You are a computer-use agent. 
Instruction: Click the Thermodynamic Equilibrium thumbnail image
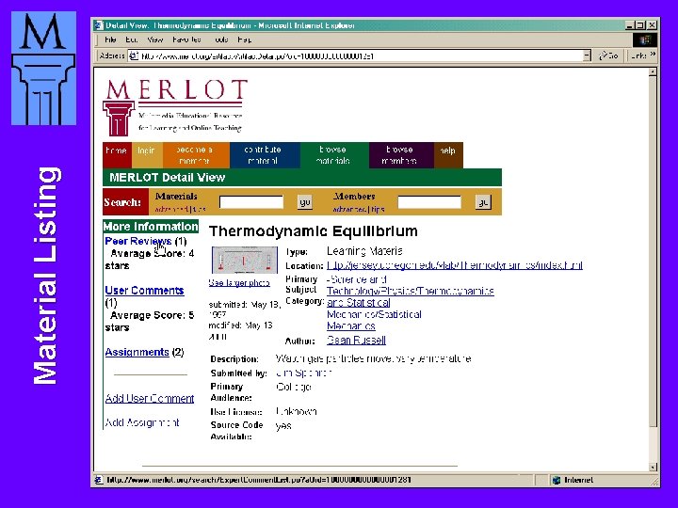click(x=245, y=260)
